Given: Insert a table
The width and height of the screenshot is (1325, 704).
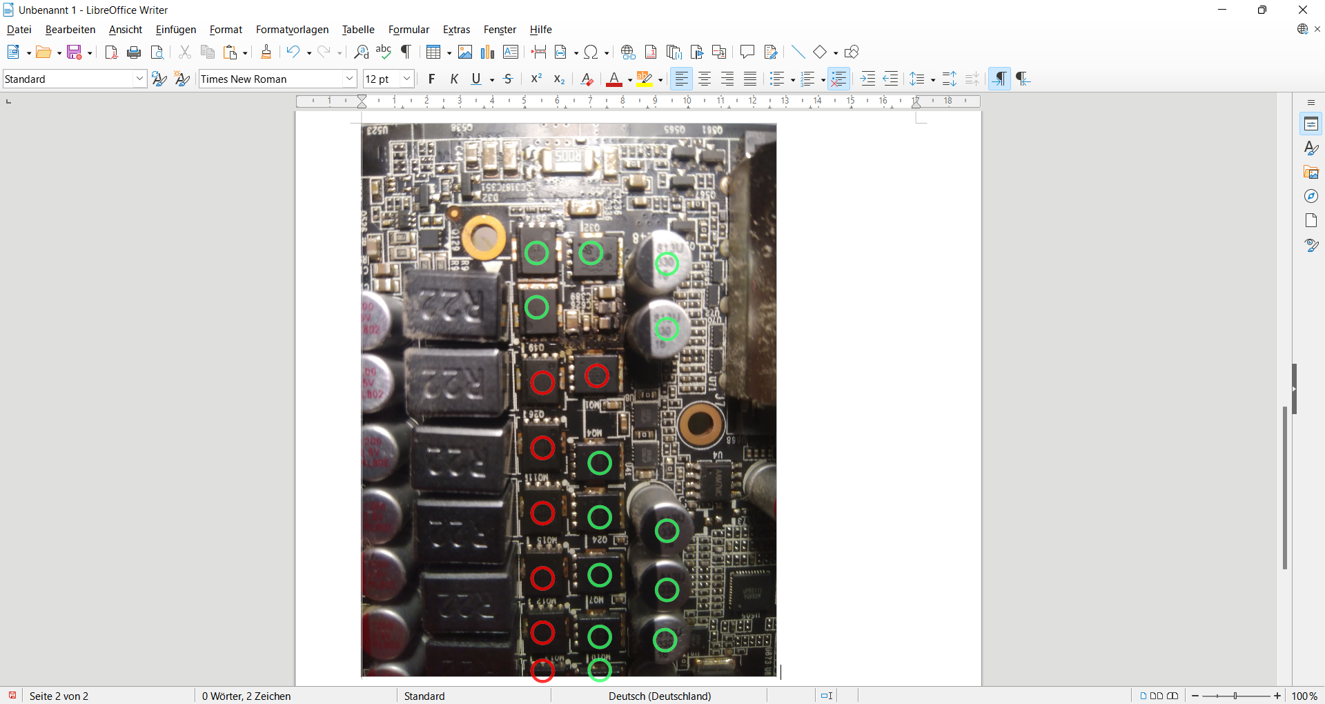Looking at the screenshot, I should 433,52.
